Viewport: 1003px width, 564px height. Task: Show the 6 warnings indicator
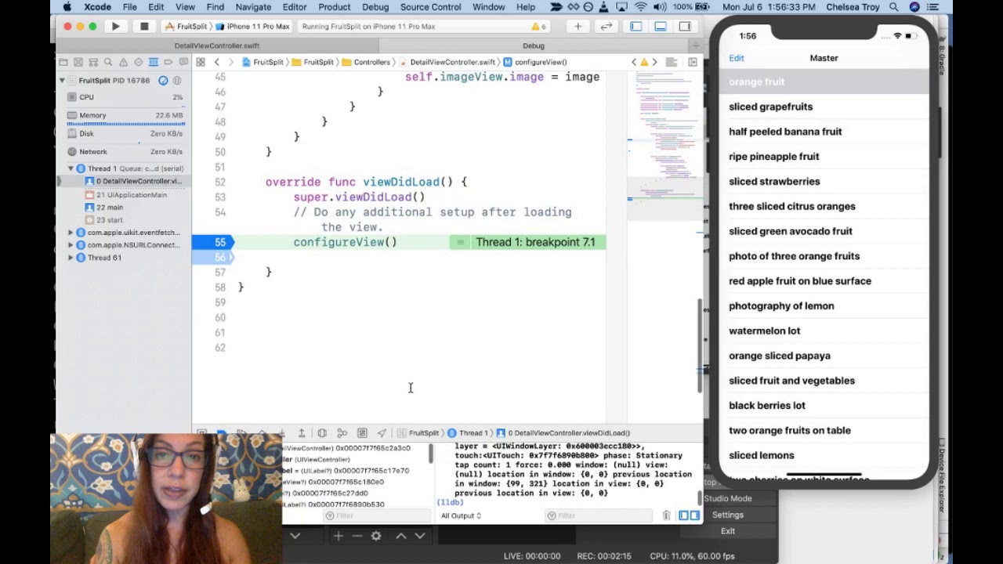coord(539,27)
